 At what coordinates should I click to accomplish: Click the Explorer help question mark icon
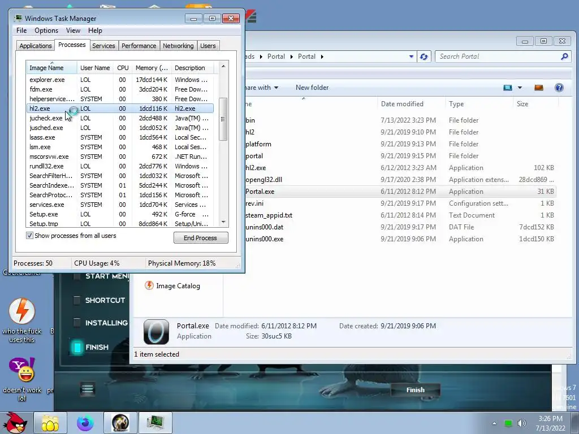pyautogui.click(x=559, y=88)
